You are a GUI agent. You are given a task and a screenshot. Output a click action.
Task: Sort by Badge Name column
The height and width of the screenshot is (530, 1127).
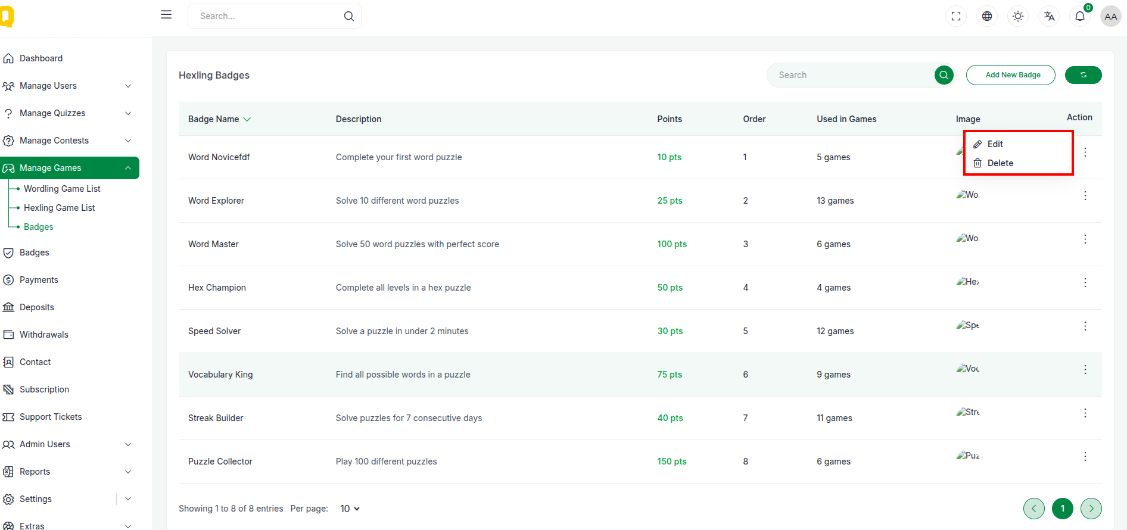[x=219, y=119]
